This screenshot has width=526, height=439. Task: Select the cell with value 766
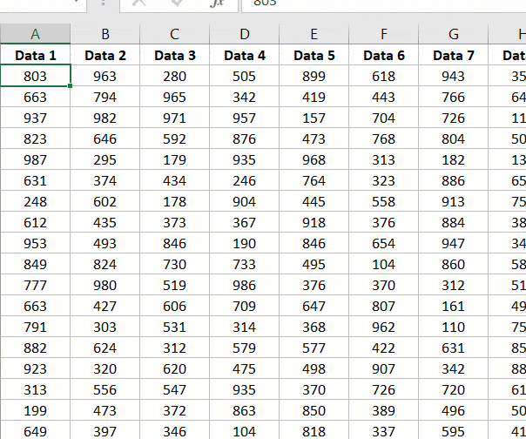[453, 97]
